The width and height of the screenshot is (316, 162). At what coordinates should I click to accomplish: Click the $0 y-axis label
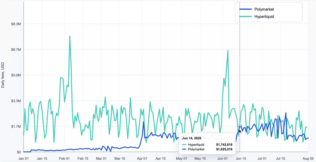click(18, 152)
